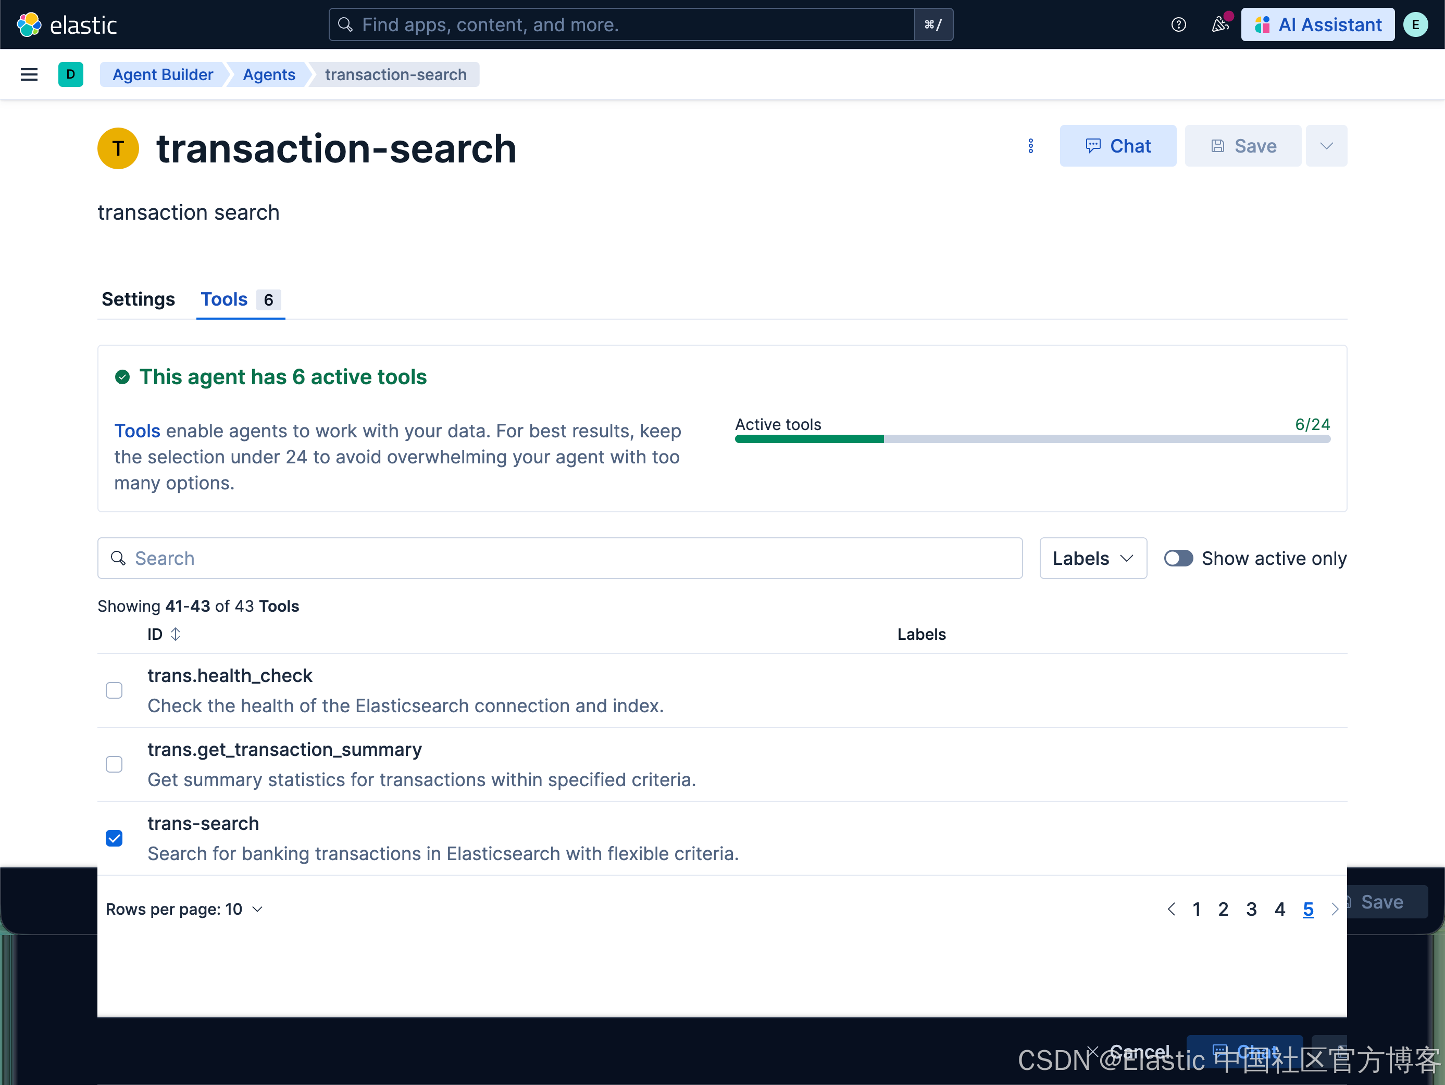
Task: Check the trans.get_transaction_summary tool
Action: pos(114,764)
